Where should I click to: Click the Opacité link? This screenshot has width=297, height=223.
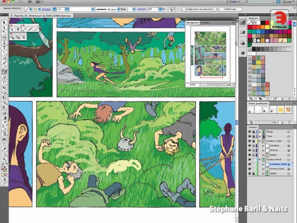141,9
